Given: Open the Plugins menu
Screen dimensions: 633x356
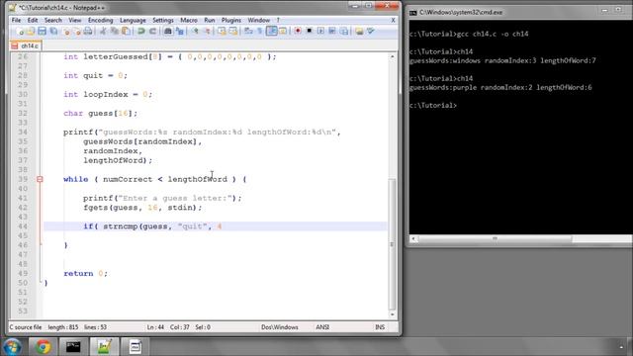Looking at the screenshot, I should 230,20.
